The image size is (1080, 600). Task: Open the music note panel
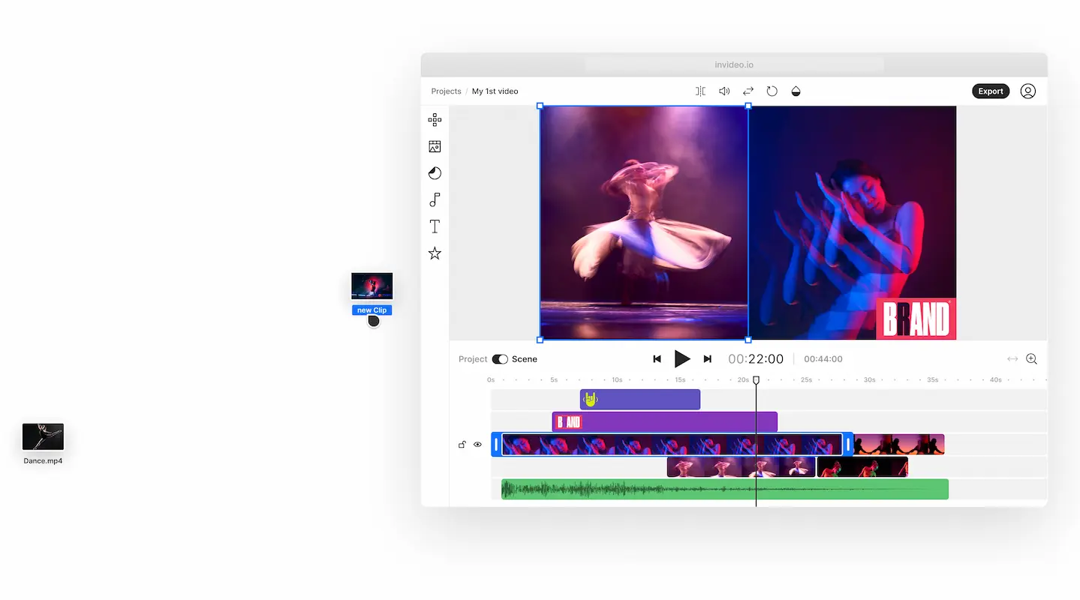pyautogui.click(x=435, y=199)
